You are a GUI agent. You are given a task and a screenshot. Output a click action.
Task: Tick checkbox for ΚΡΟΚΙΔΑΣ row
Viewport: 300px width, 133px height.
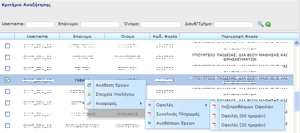point(7,57)
